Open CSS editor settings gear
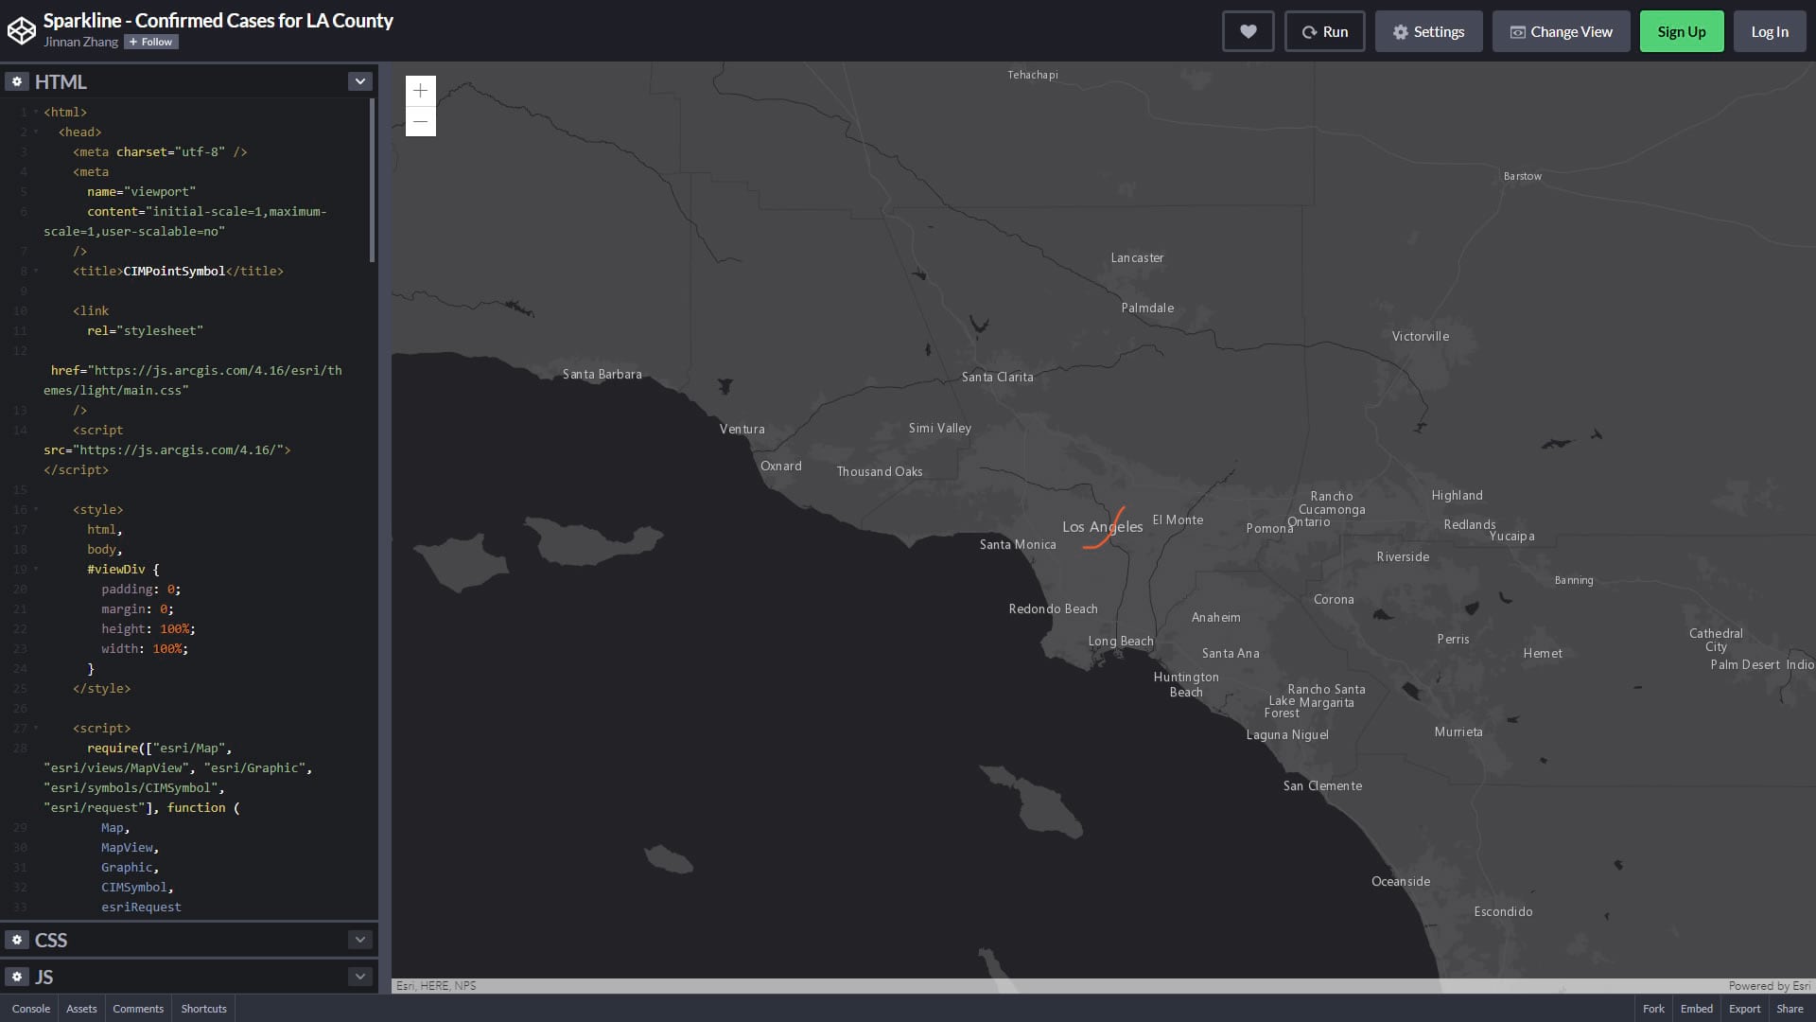 coord(17,940)
